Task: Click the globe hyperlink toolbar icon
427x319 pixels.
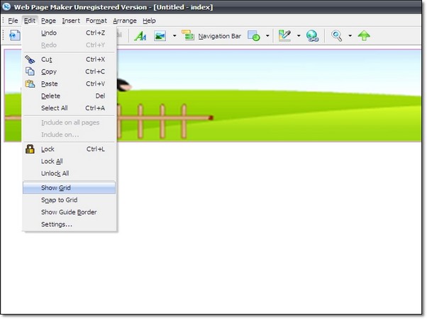Action: coord(312,36)
